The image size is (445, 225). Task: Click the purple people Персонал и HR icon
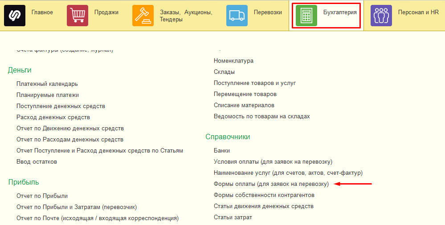tap(381, 16)
